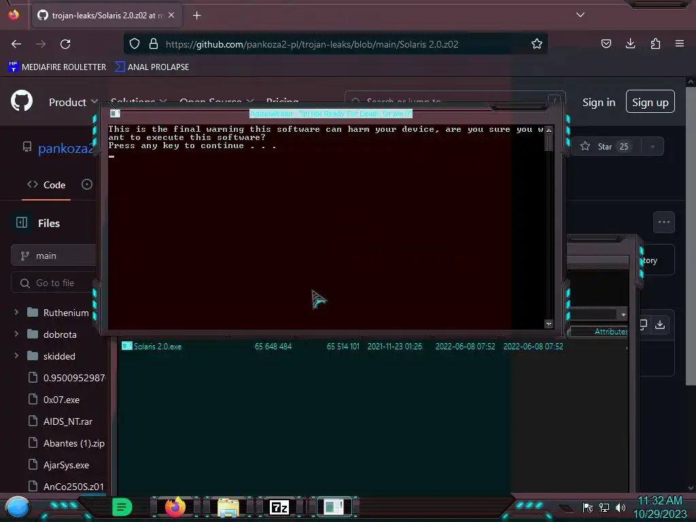Switch to the Code tab
The height and width of the screenshot is (522, 696).
tap(46, 185)
